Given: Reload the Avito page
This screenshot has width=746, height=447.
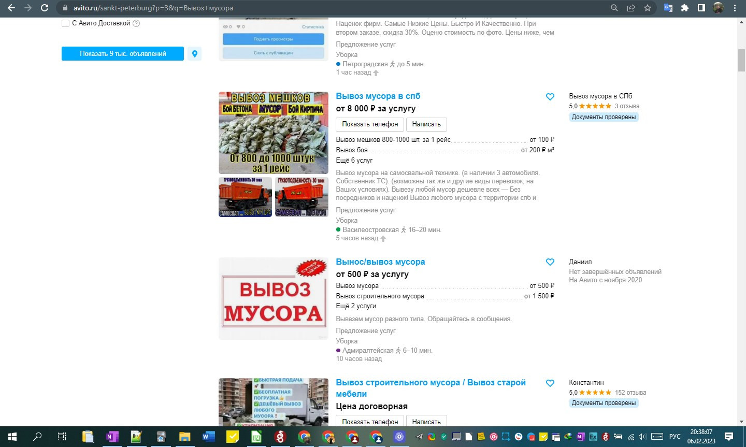Looking at the screenshot, I should (45, 8).
